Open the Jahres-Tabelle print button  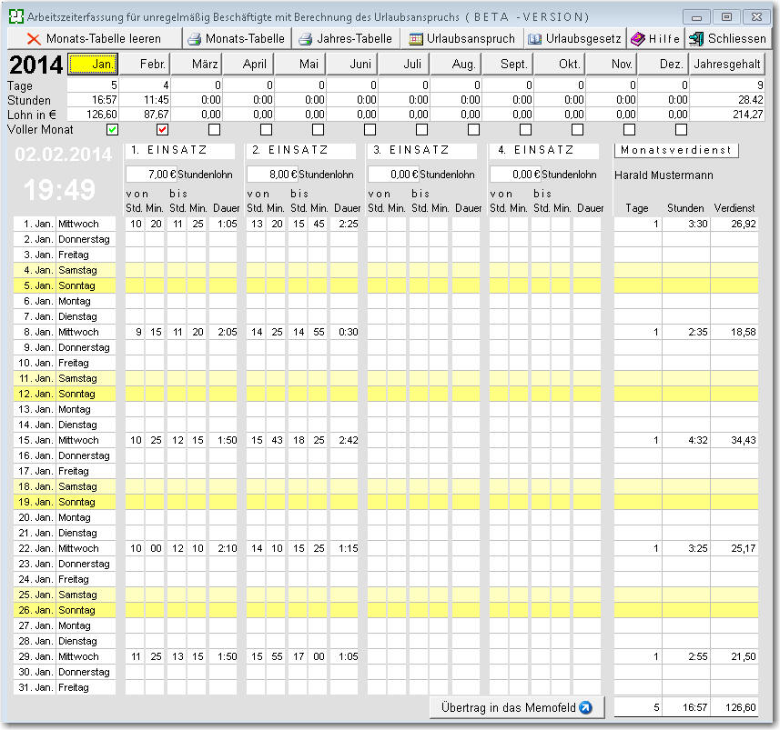(346, 39)
